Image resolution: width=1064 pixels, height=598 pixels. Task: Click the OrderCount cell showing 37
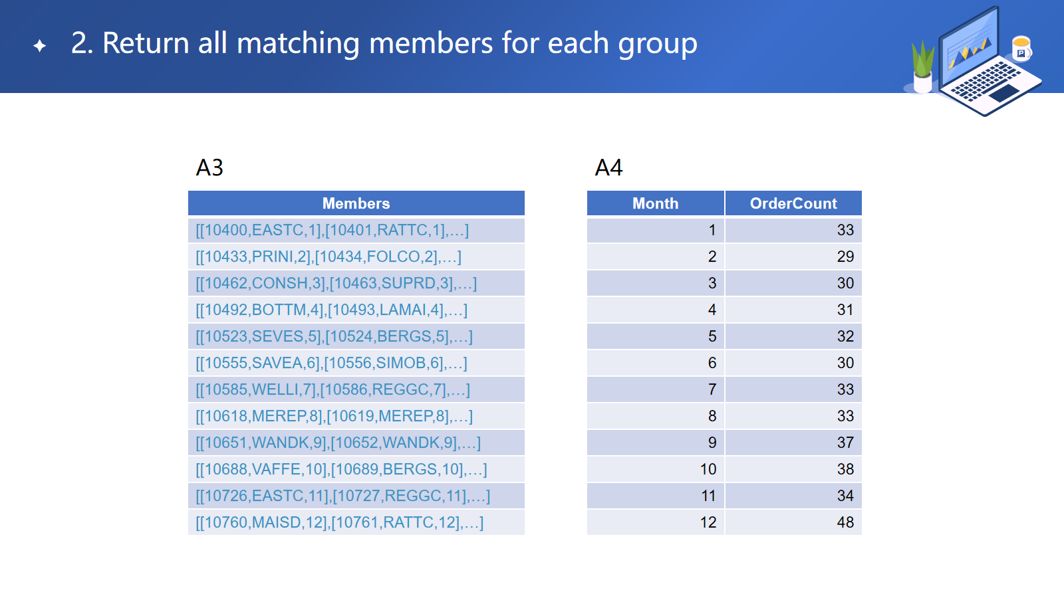(845, 443)
